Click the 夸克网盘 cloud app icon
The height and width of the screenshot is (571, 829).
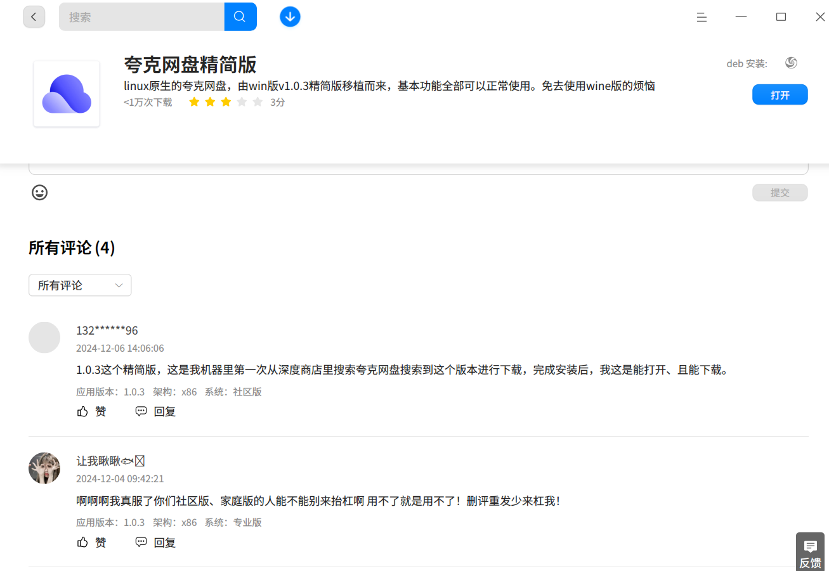coord(67,94)
